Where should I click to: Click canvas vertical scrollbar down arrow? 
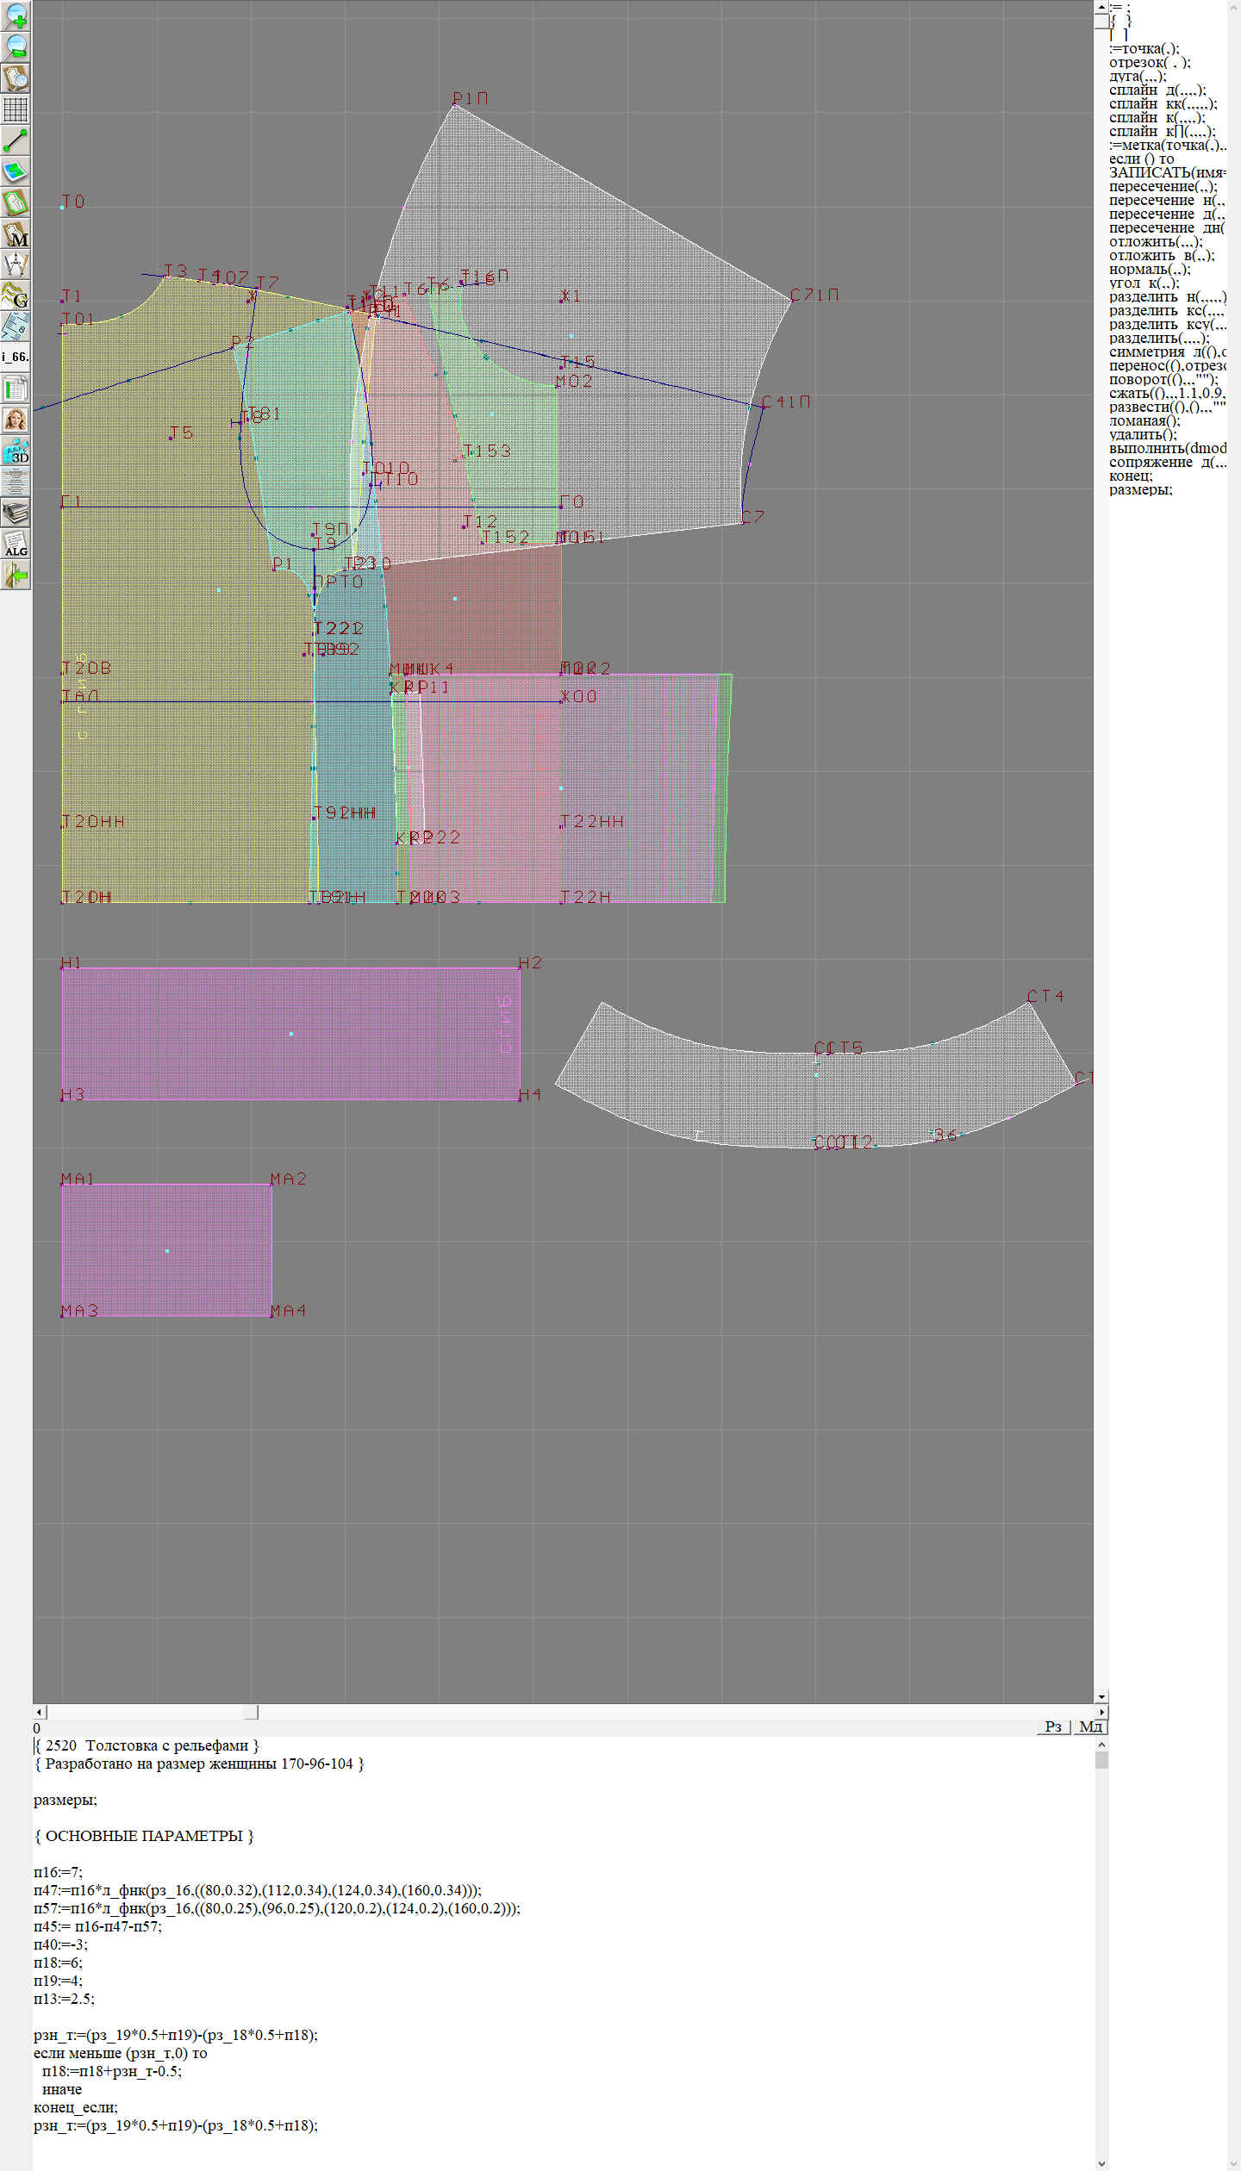[x=1101, y=1696]
